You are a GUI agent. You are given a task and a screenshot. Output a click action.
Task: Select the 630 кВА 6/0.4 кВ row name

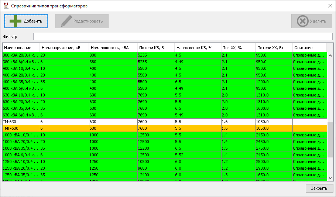point(21,115)
